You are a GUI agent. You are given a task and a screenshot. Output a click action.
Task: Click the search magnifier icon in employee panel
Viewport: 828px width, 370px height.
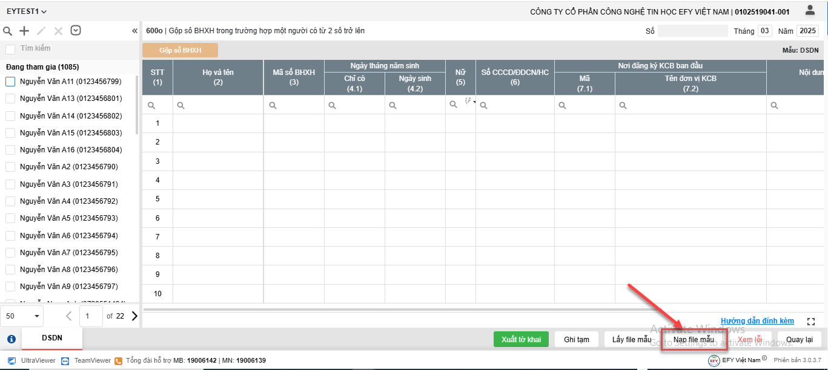click(7, 31)
